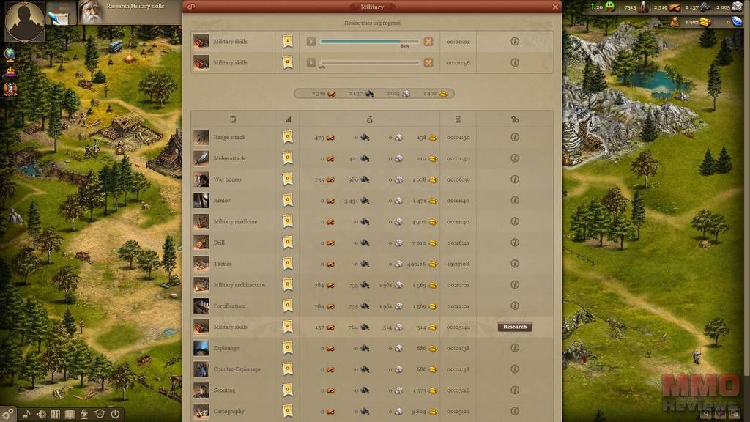Viewport: 750px width, 422px height.
Task: Open the shield emblem icon in bottom bar
Action: click(100, 414)
